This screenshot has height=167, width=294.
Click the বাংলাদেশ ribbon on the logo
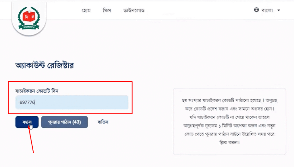[29, 27]
